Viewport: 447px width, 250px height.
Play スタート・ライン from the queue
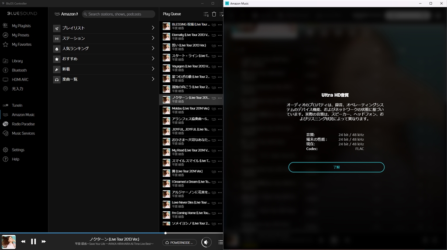pos(191,57)
